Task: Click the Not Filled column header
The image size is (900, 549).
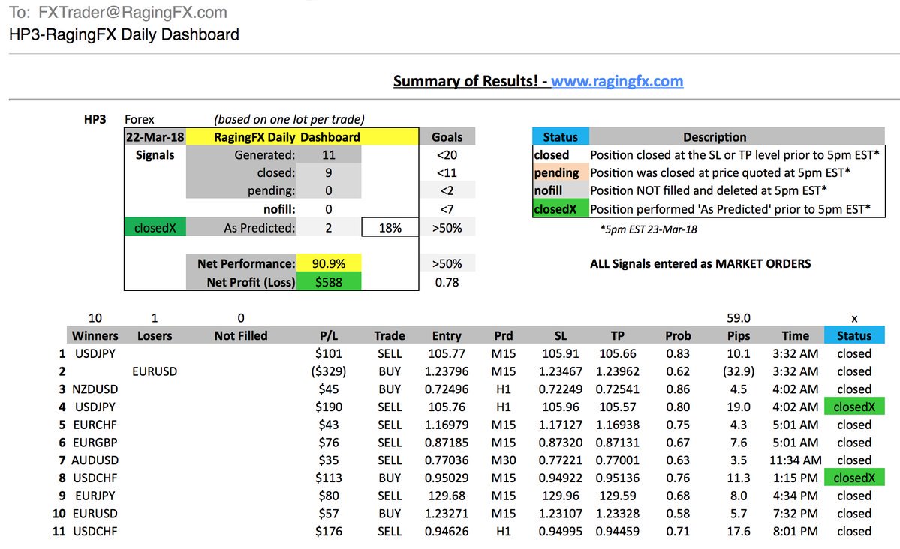Action: (240, 335)
